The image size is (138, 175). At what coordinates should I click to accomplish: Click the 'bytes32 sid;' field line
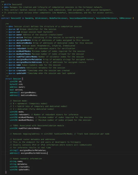pyautogui.click(x=16, y=84)
